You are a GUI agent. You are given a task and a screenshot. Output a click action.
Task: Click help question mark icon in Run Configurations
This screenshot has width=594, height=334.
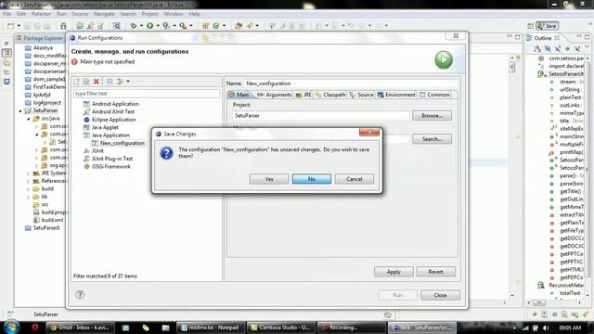click(x=80, y=294)
